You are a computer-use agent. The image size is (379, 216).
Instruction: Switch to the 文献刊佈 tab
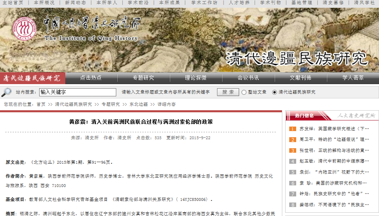tap(301, 78)
